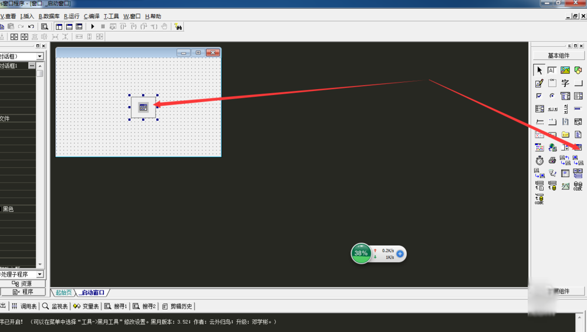Open the V.查看 menu
Screen dimensions: 587x332
coord(8,16)
